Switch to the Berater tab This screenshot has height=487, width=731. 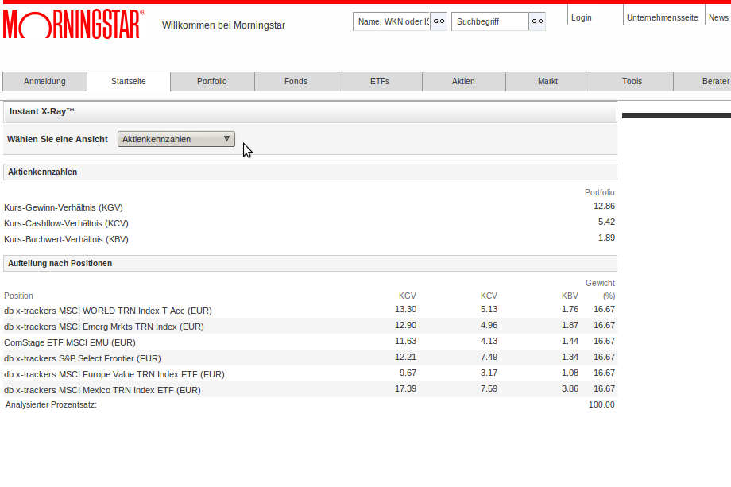(x=702, y=82)
